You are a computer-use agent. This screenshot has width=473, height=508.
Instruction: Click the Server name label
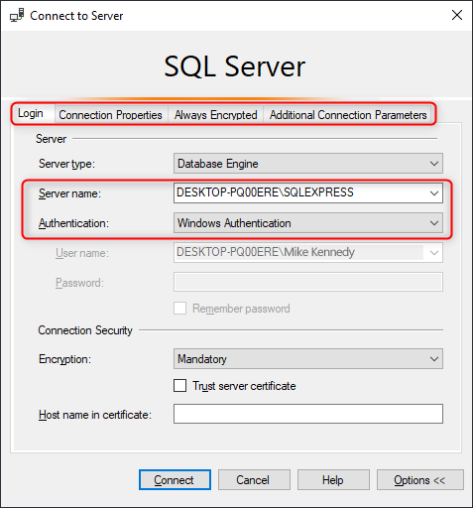point(69,193)
